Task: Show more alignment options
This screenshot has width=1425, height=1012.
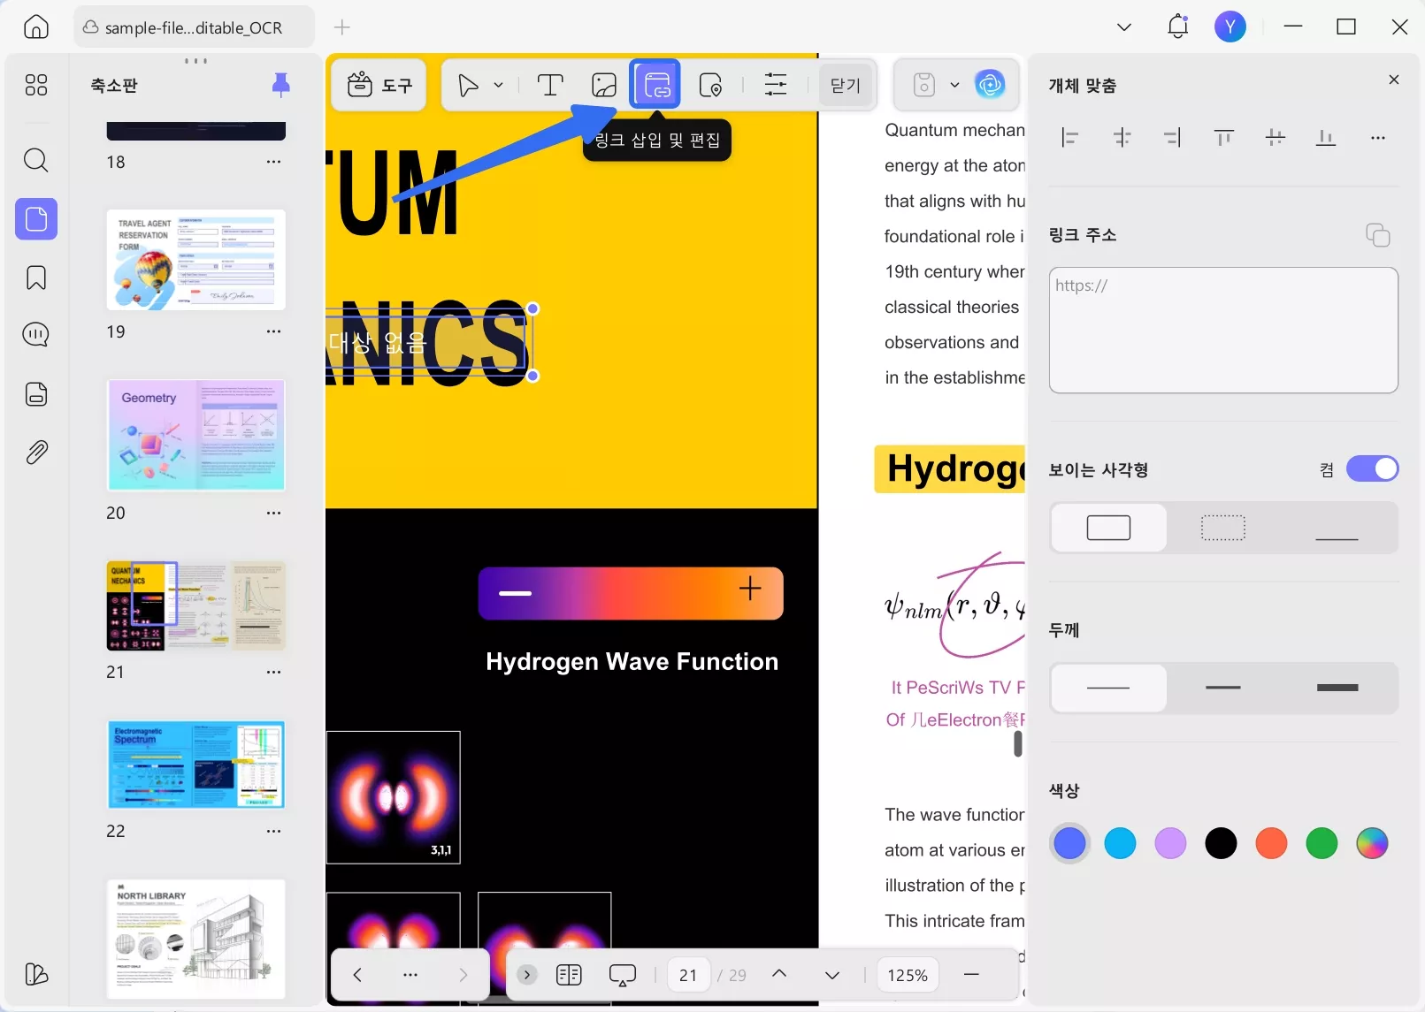Action: (x=1377, y=138)
